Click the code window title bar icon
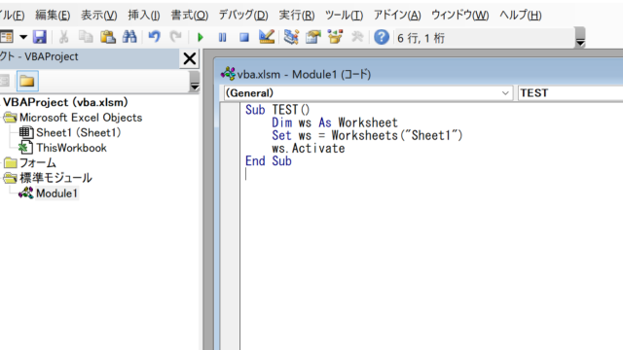 [x=228, y=74]
